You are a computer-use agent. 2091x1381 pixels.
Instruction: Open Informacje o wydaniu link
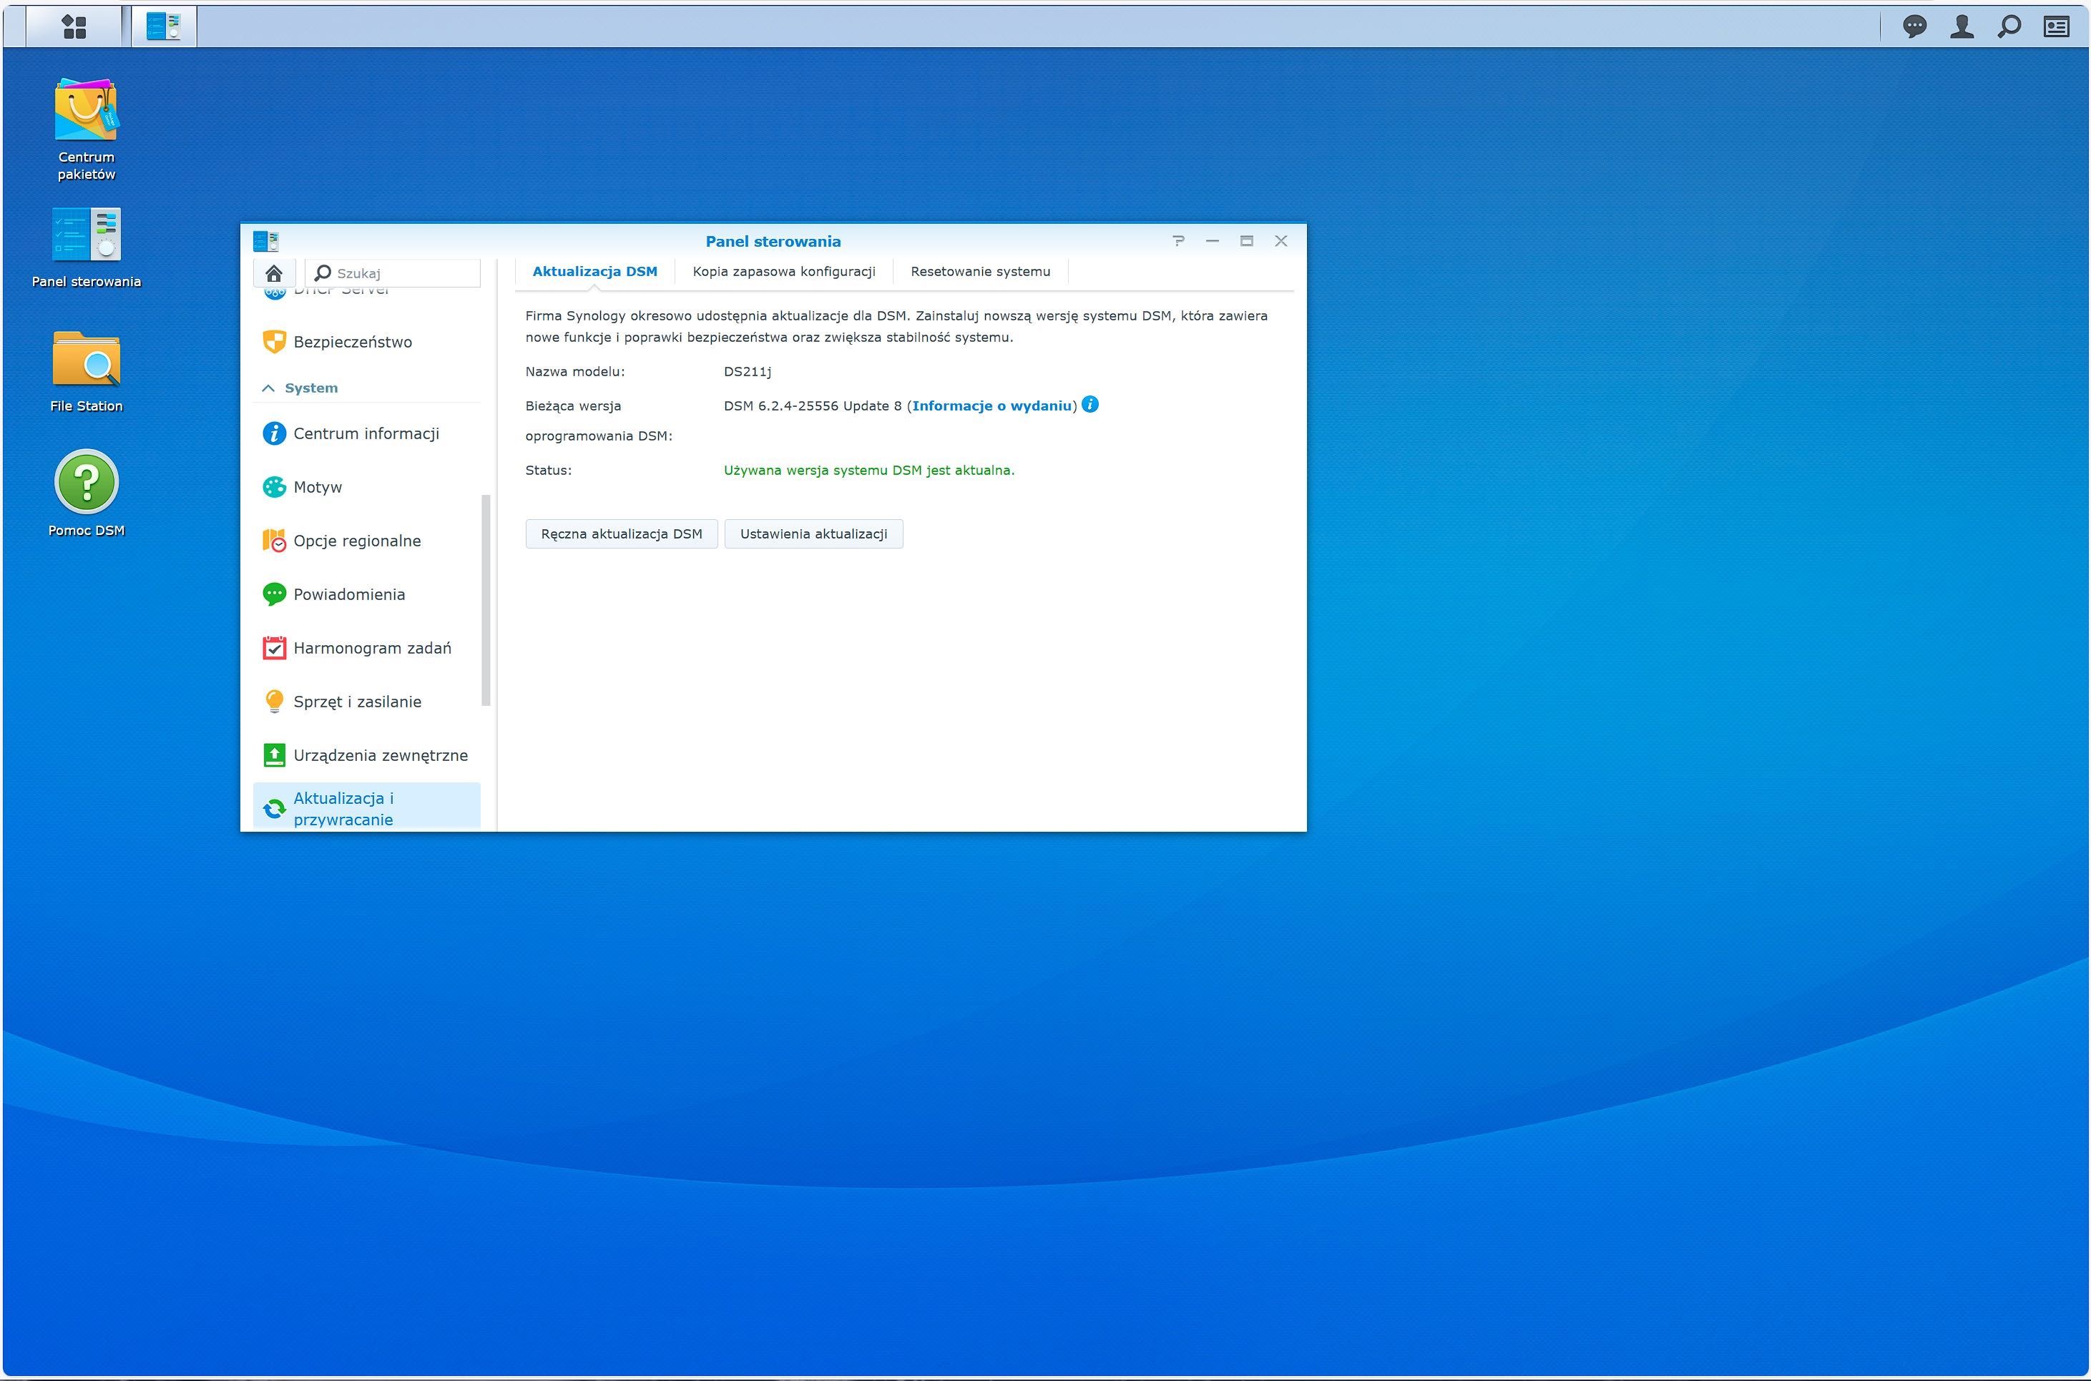993,406
